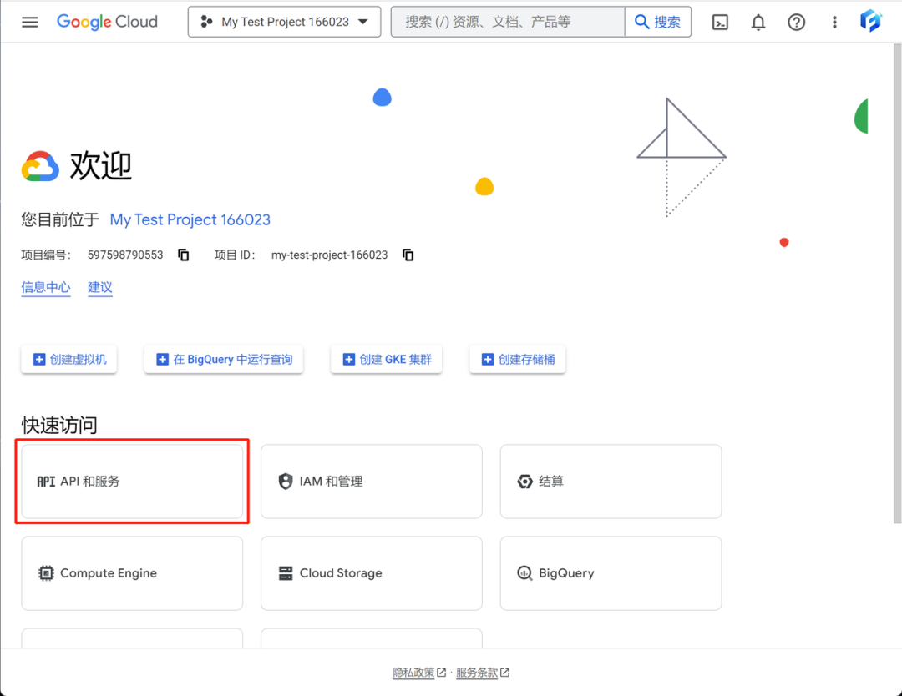Screen dimensions: 902x696
Task: Open the 结算 billing card
Action: (611, 481)
